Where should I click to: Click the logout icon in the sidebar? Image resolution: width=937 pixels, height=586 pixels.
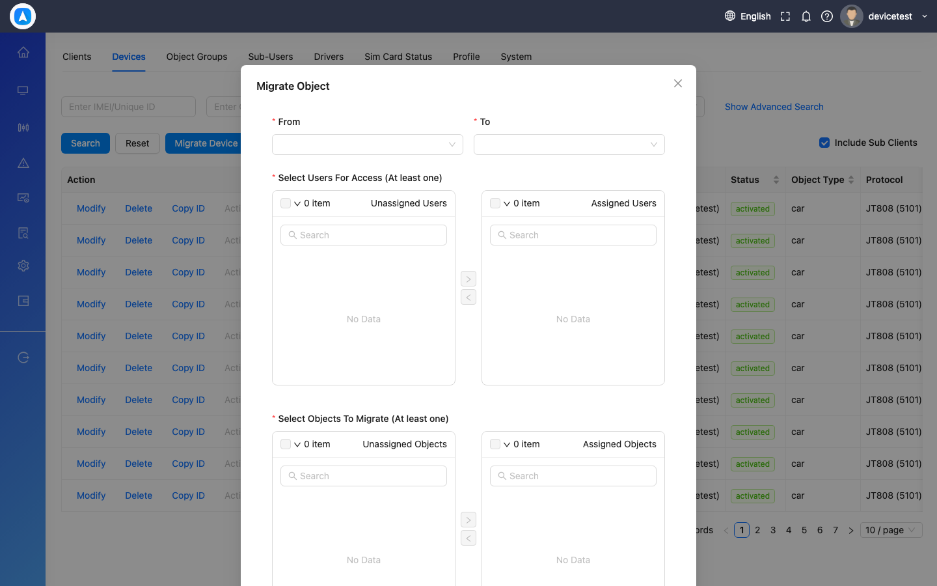pyautogui.click(x=23, y=357)
